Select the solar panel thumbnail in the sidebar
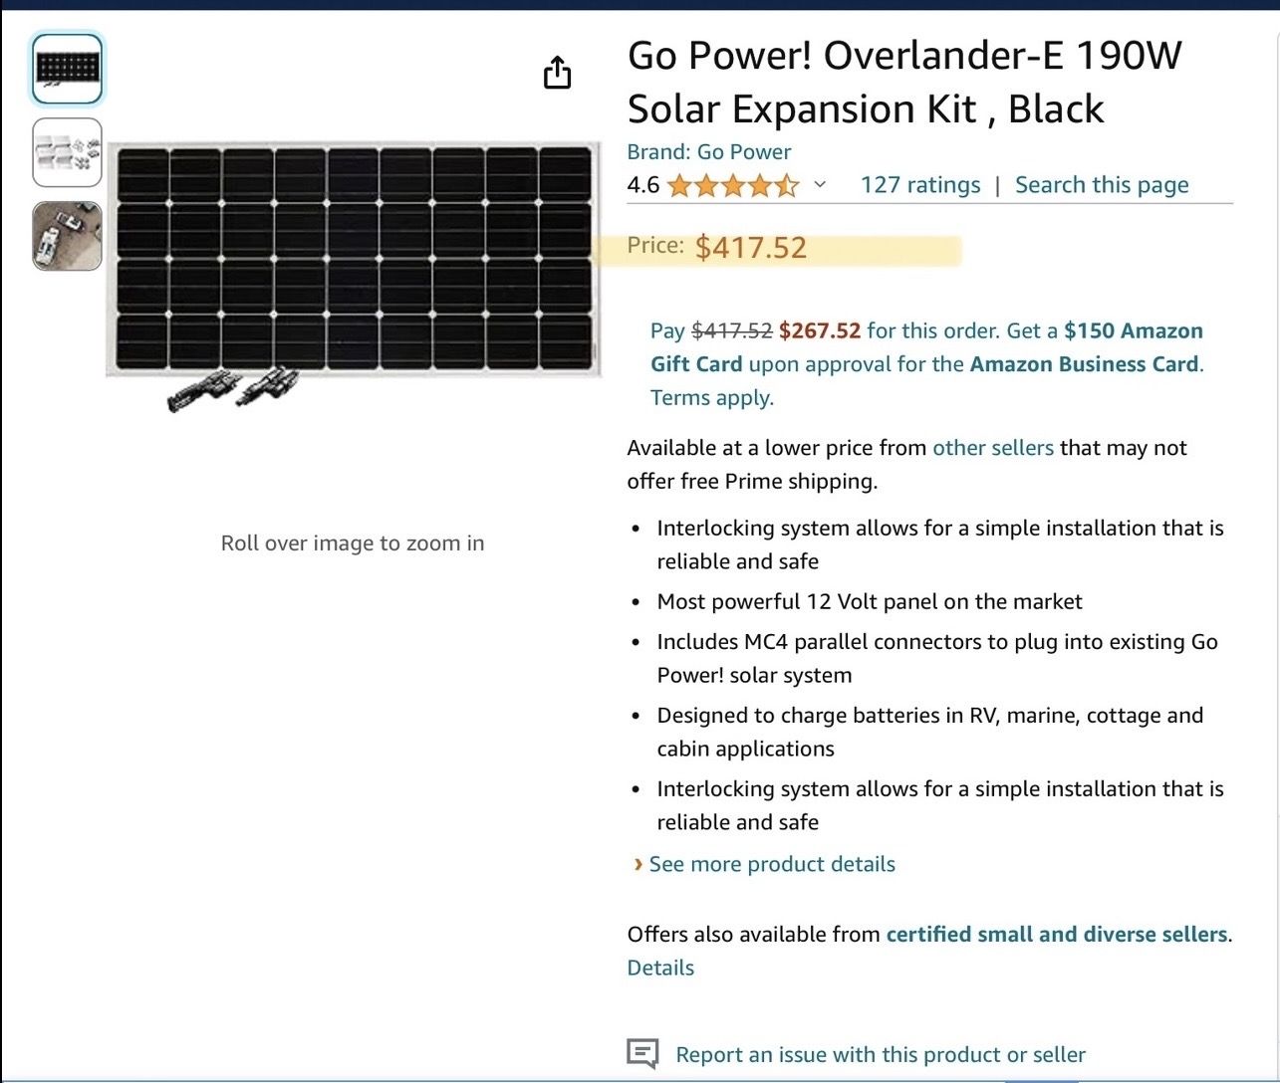1280x1083 pixels. click(67, 67)
